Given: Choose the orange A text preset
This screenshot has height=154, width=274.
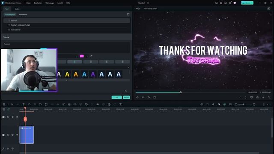Looking at the screenshot, I should pyautogui.click(x=76, y=74).
